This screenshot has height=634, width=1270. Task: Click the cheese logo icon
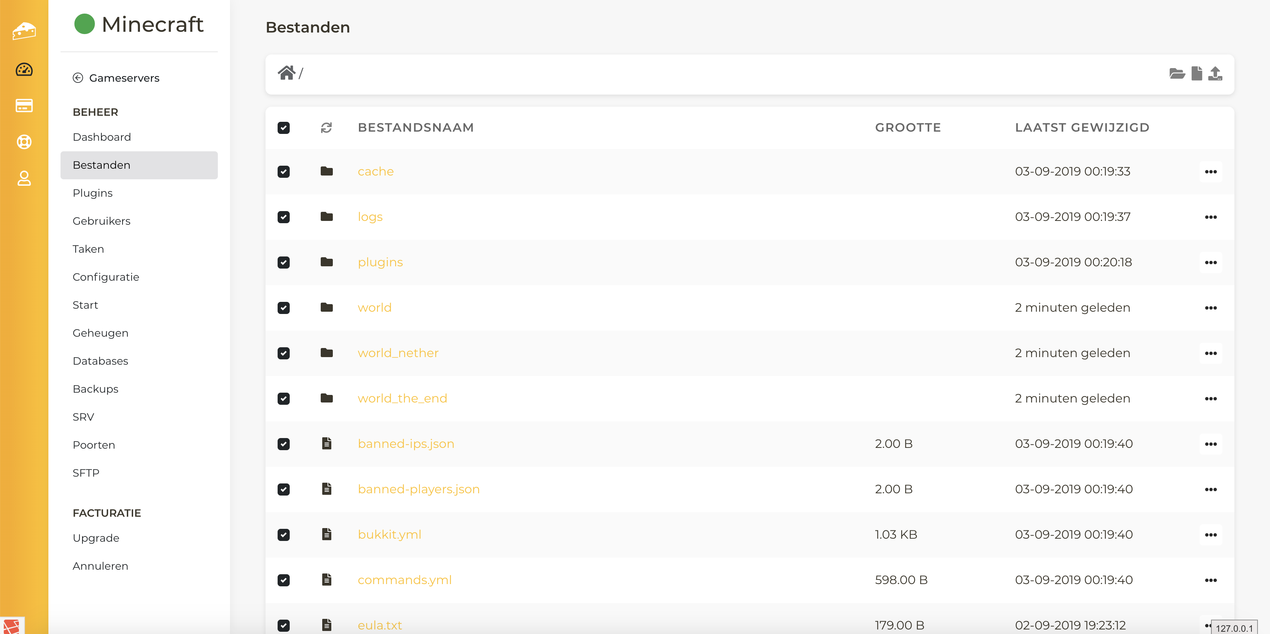(24, 31)
